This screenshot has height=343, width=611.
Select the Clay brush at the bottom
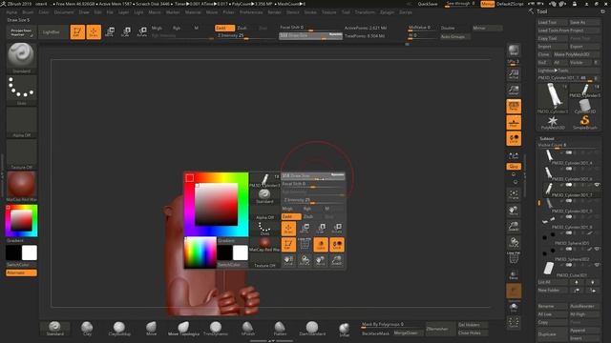87,329
